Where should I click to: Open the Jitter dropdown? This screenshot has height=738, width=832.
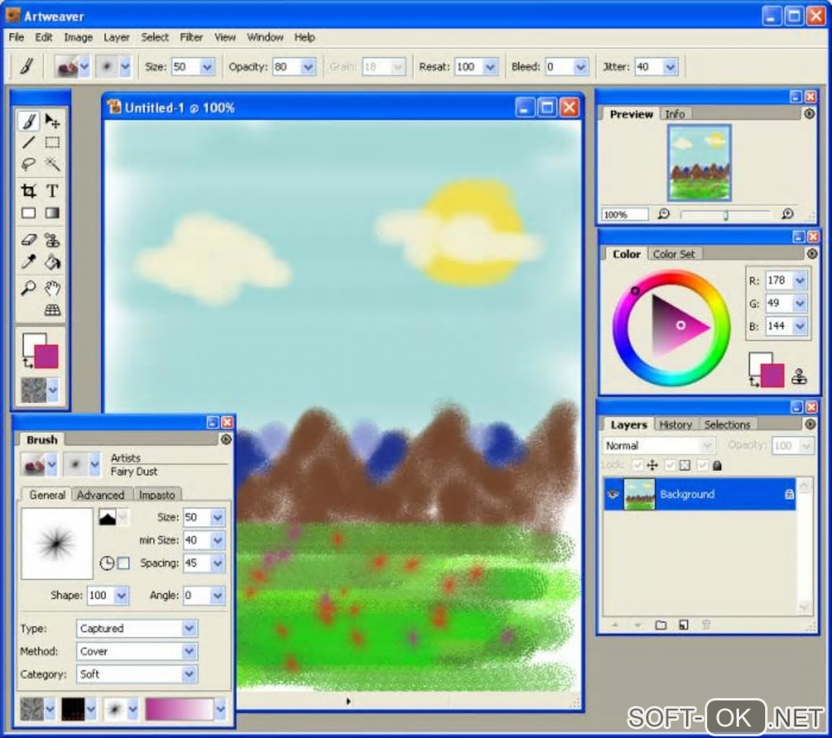(x=670, y=67)
